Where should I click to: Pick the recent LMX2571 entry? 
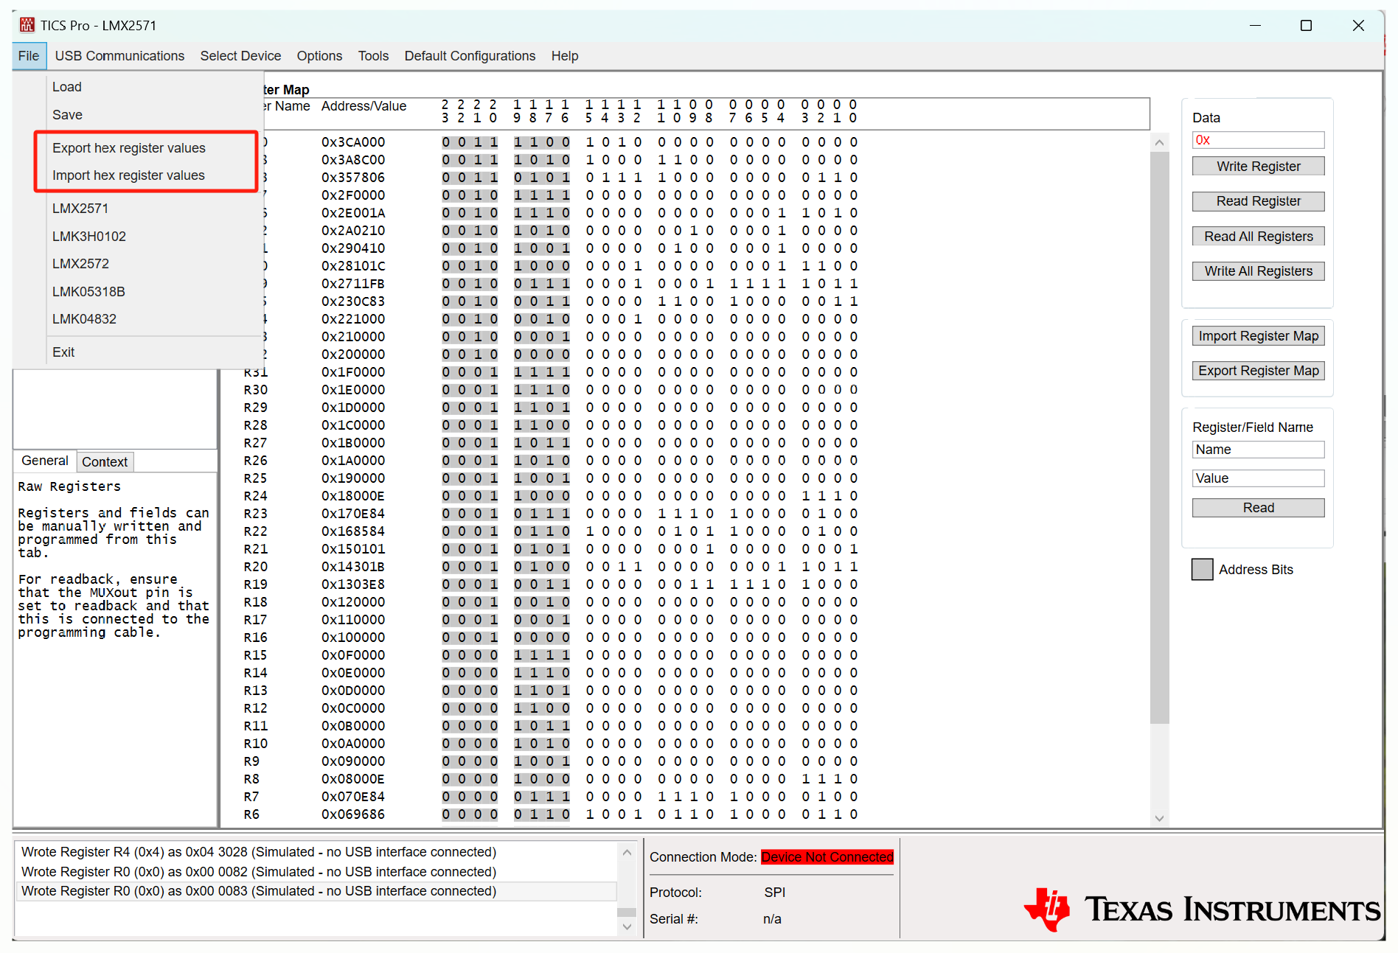coord(80,209)
